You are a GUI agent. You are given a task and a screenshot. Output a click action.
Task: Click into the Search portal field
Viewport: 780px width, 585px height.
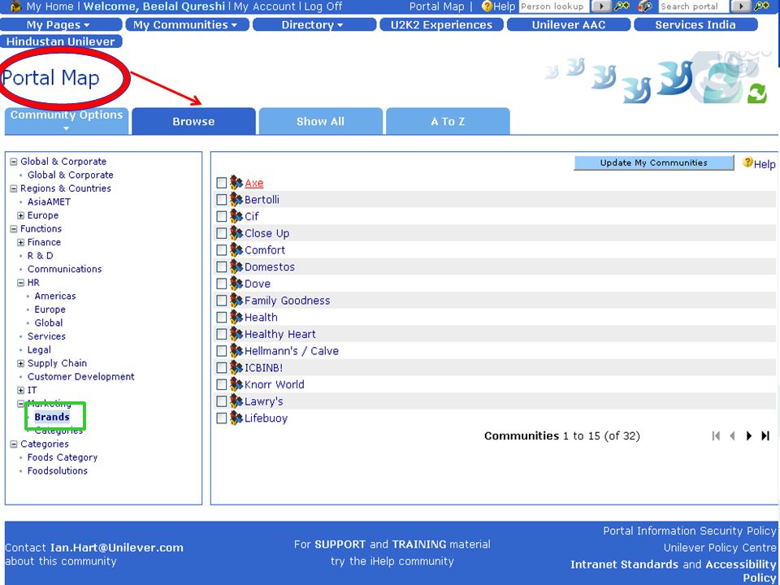(693, 6)
